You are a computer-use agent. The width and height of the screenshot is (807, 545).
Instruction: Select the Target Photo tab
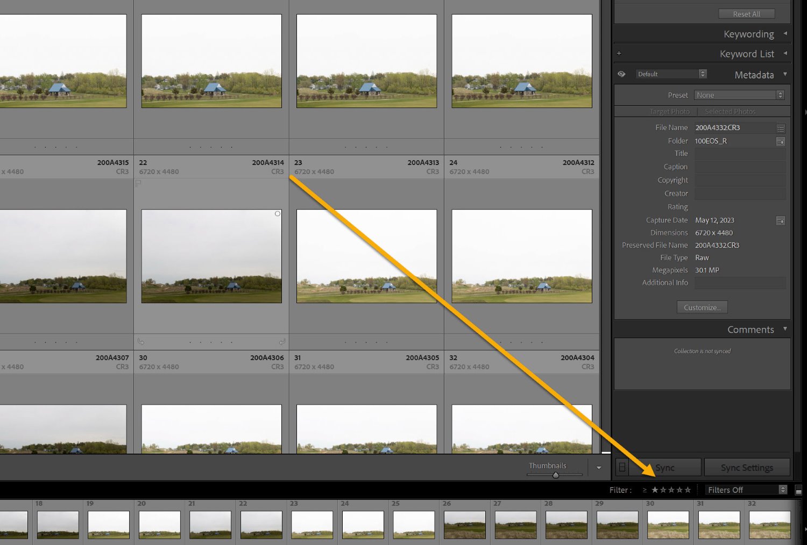point(670,111)
